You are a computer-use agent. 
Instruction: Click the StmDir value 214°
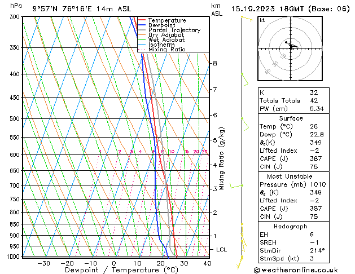(317, 250)
